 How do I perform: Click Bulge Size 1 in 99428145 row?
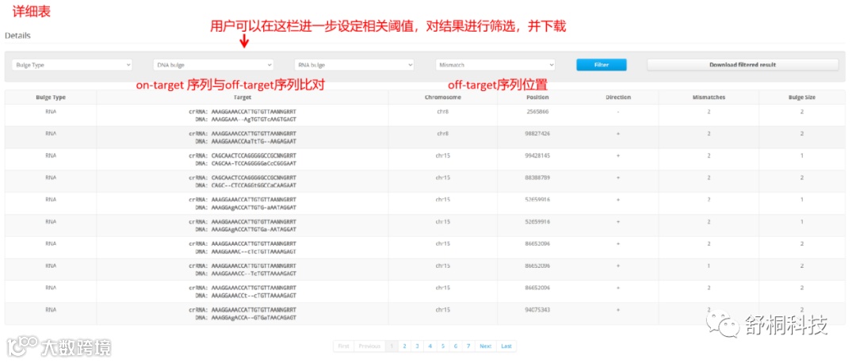[802, 155]
